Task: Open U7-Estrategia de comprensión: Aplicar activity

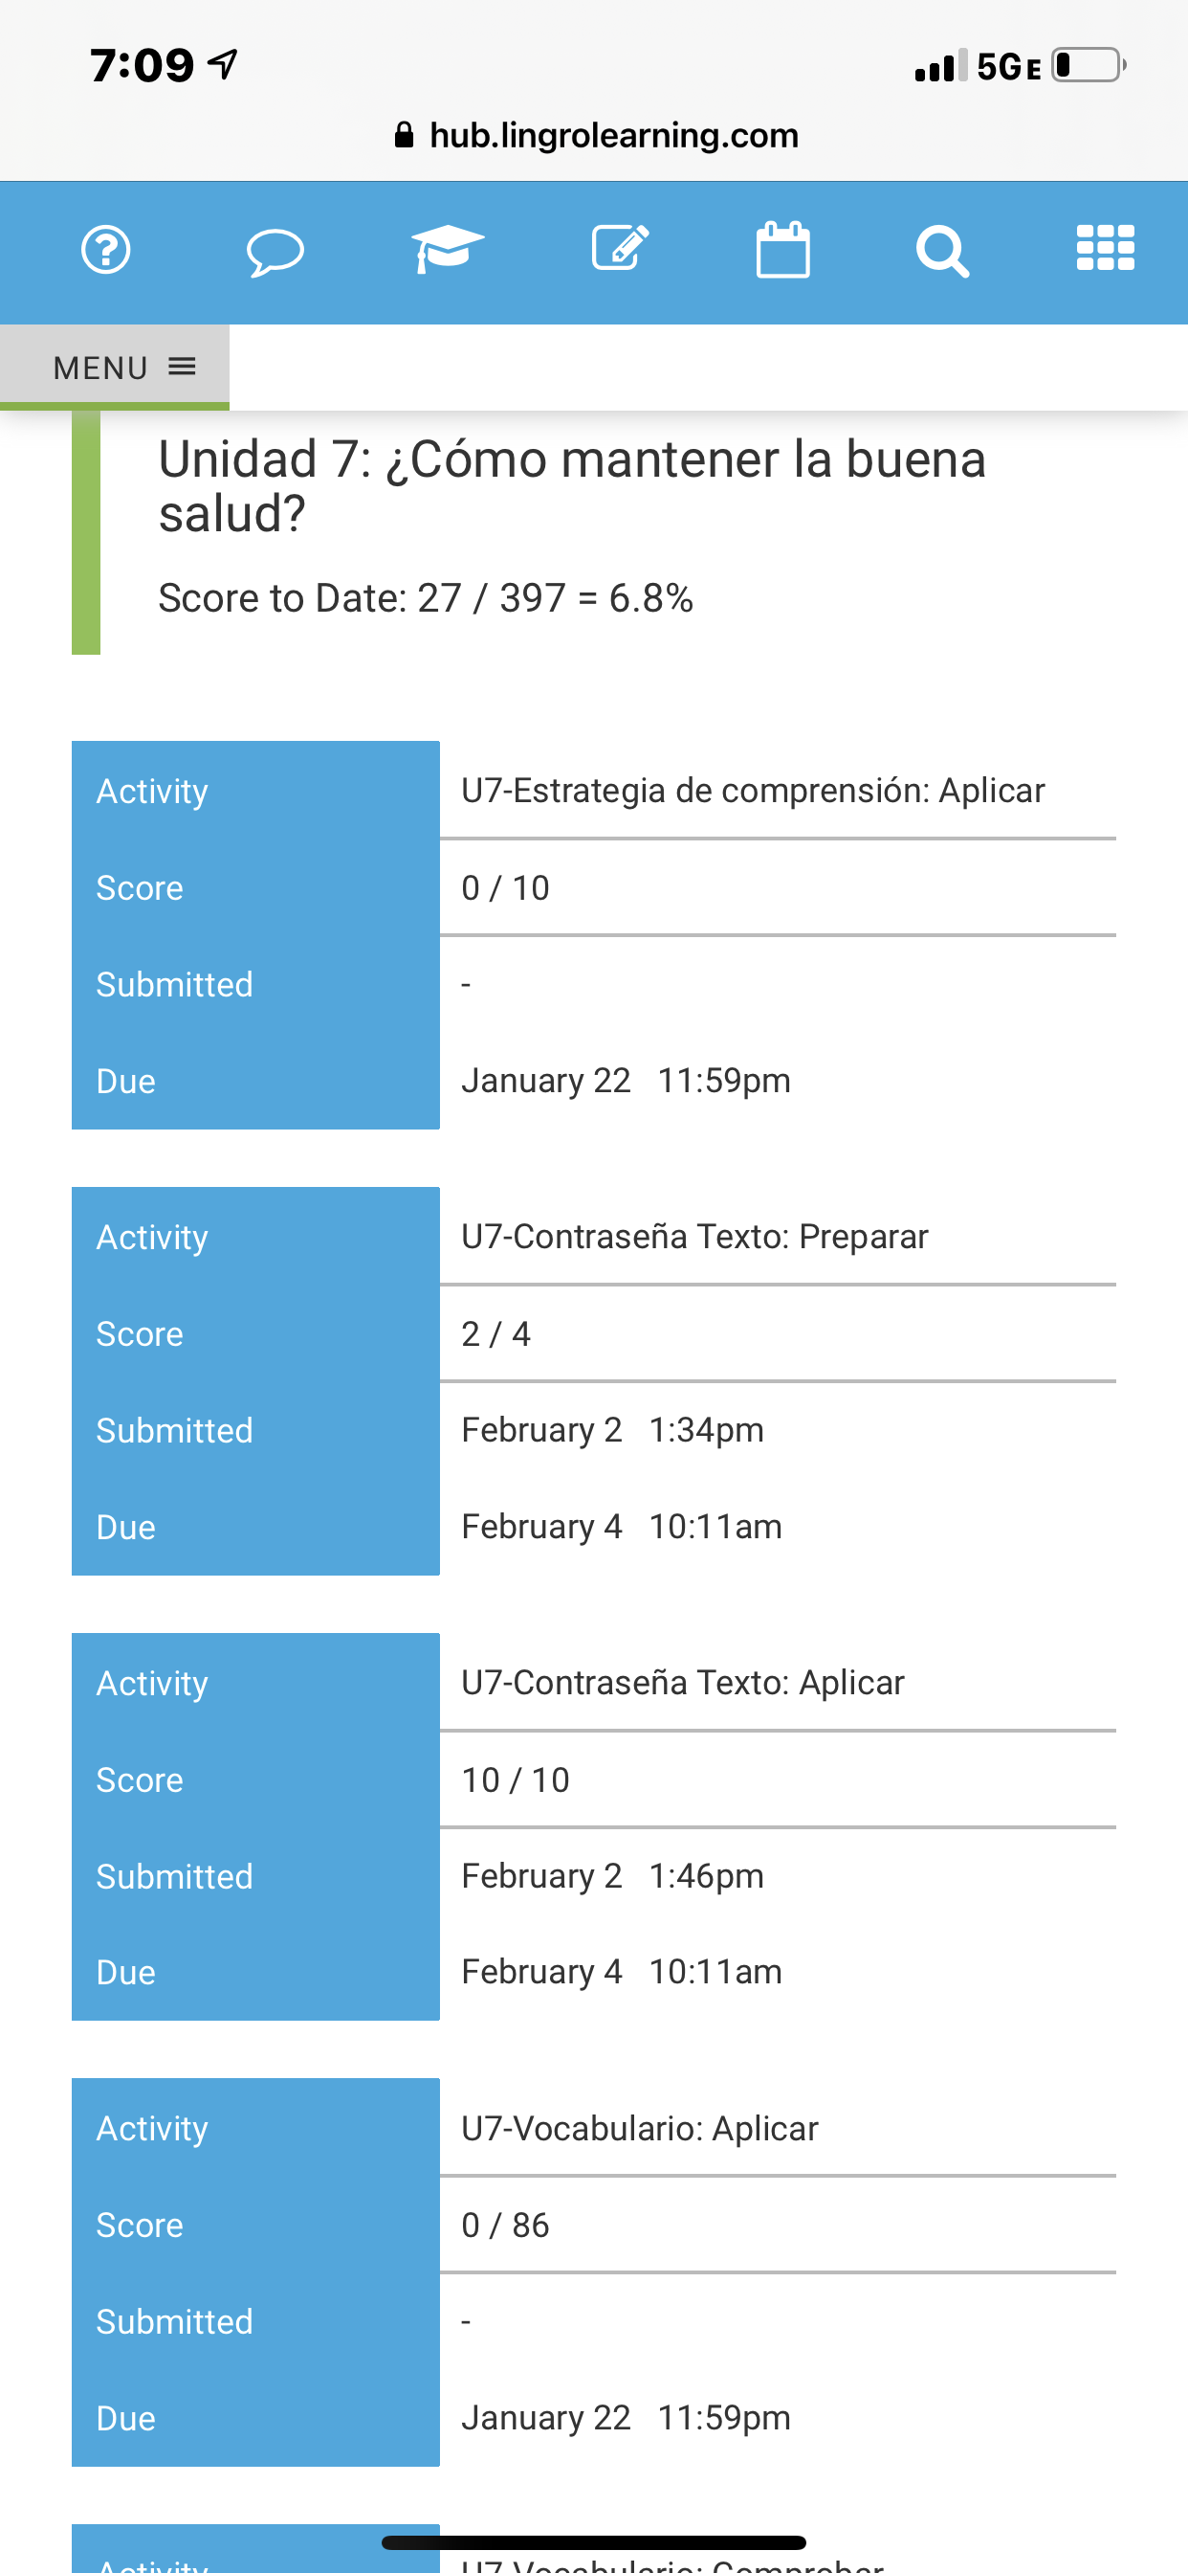Action: tap(753, 791)
